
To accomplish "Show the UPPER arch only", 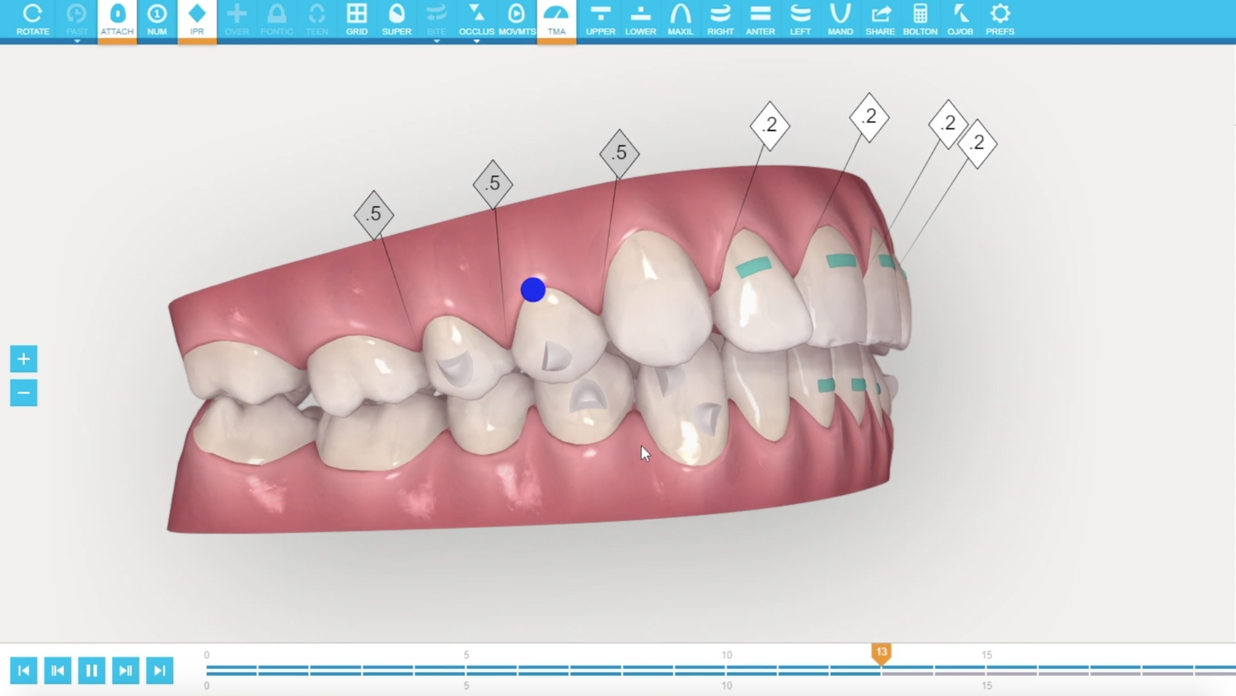I will pos(601,18).
